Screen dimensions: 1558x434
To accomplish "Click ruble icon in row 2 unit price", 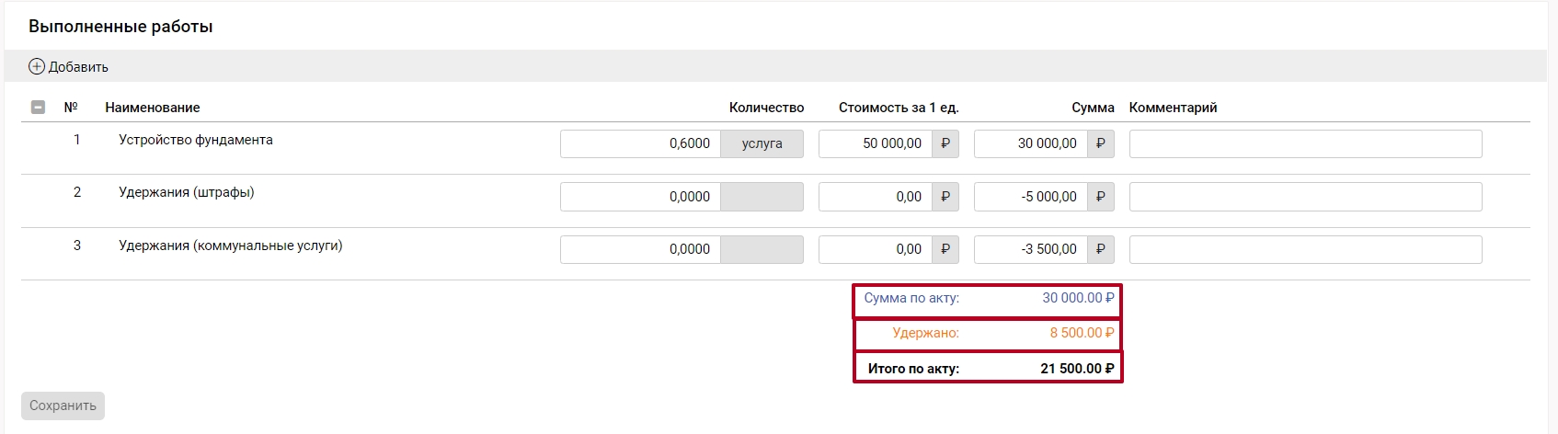I will pyautogui.click(x=945, y=197).
